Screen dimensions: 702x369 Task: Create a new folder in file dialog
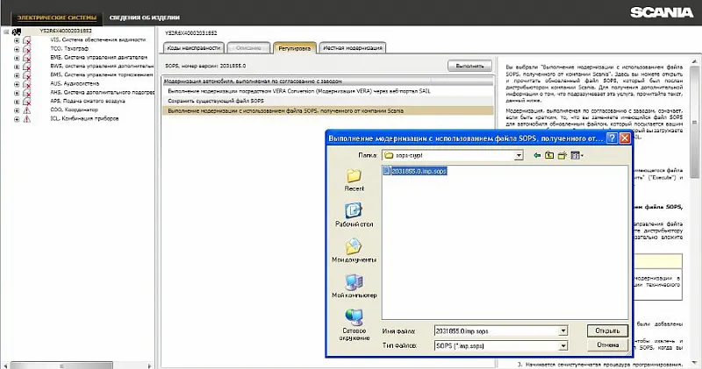[x=562, y=155]
